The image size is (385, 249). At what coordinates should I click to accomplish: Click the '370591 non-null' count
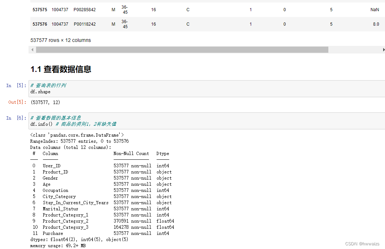tap(132, 221)
